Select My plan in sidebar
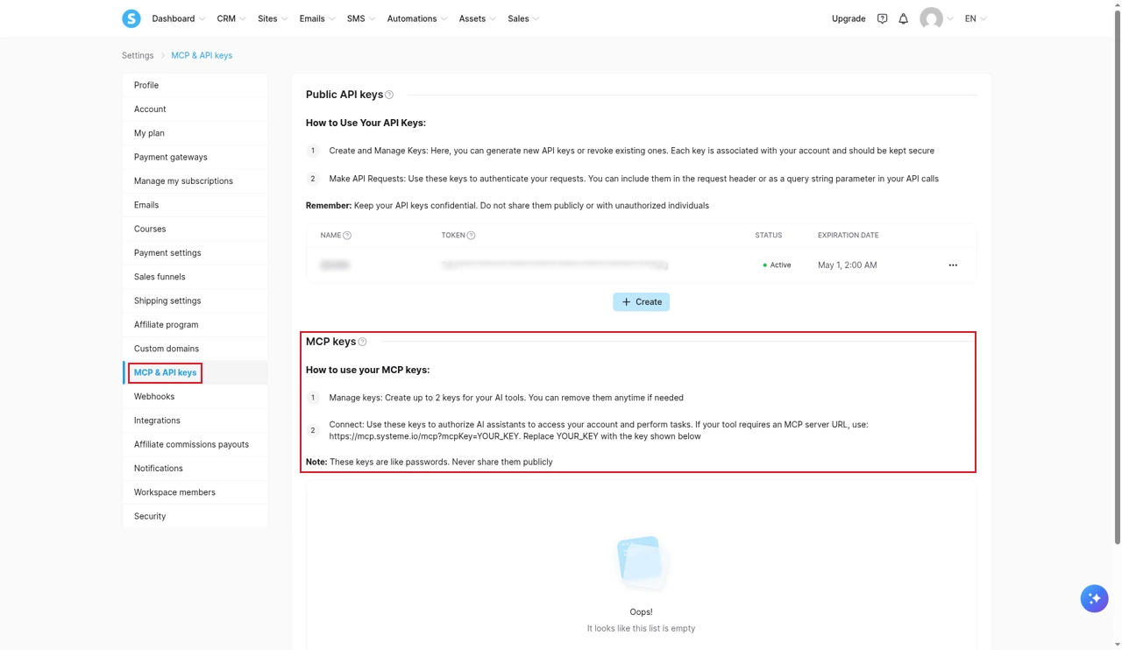Screen dimensions: 1122x650 click(x=195, y=133)
